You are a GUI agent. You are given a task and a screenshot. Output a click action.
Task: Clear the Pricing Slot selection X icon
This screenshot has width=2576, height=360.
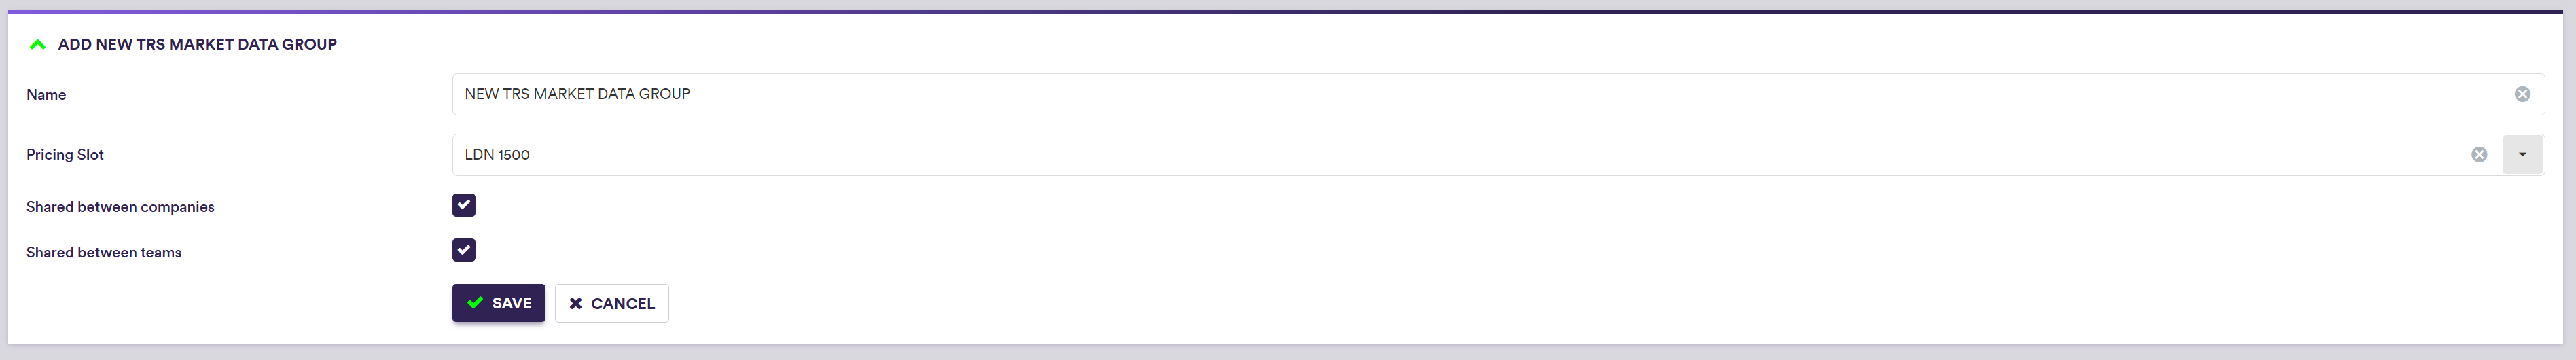[2479, 155]
